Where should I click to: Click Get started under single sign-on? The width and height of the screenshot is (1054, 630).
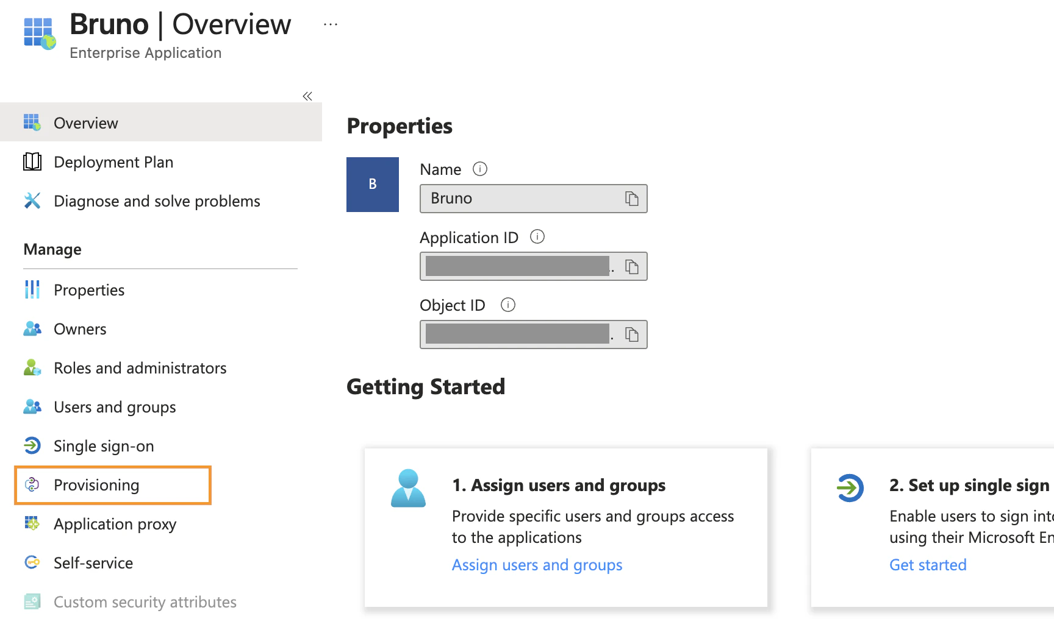coord(927,565)
